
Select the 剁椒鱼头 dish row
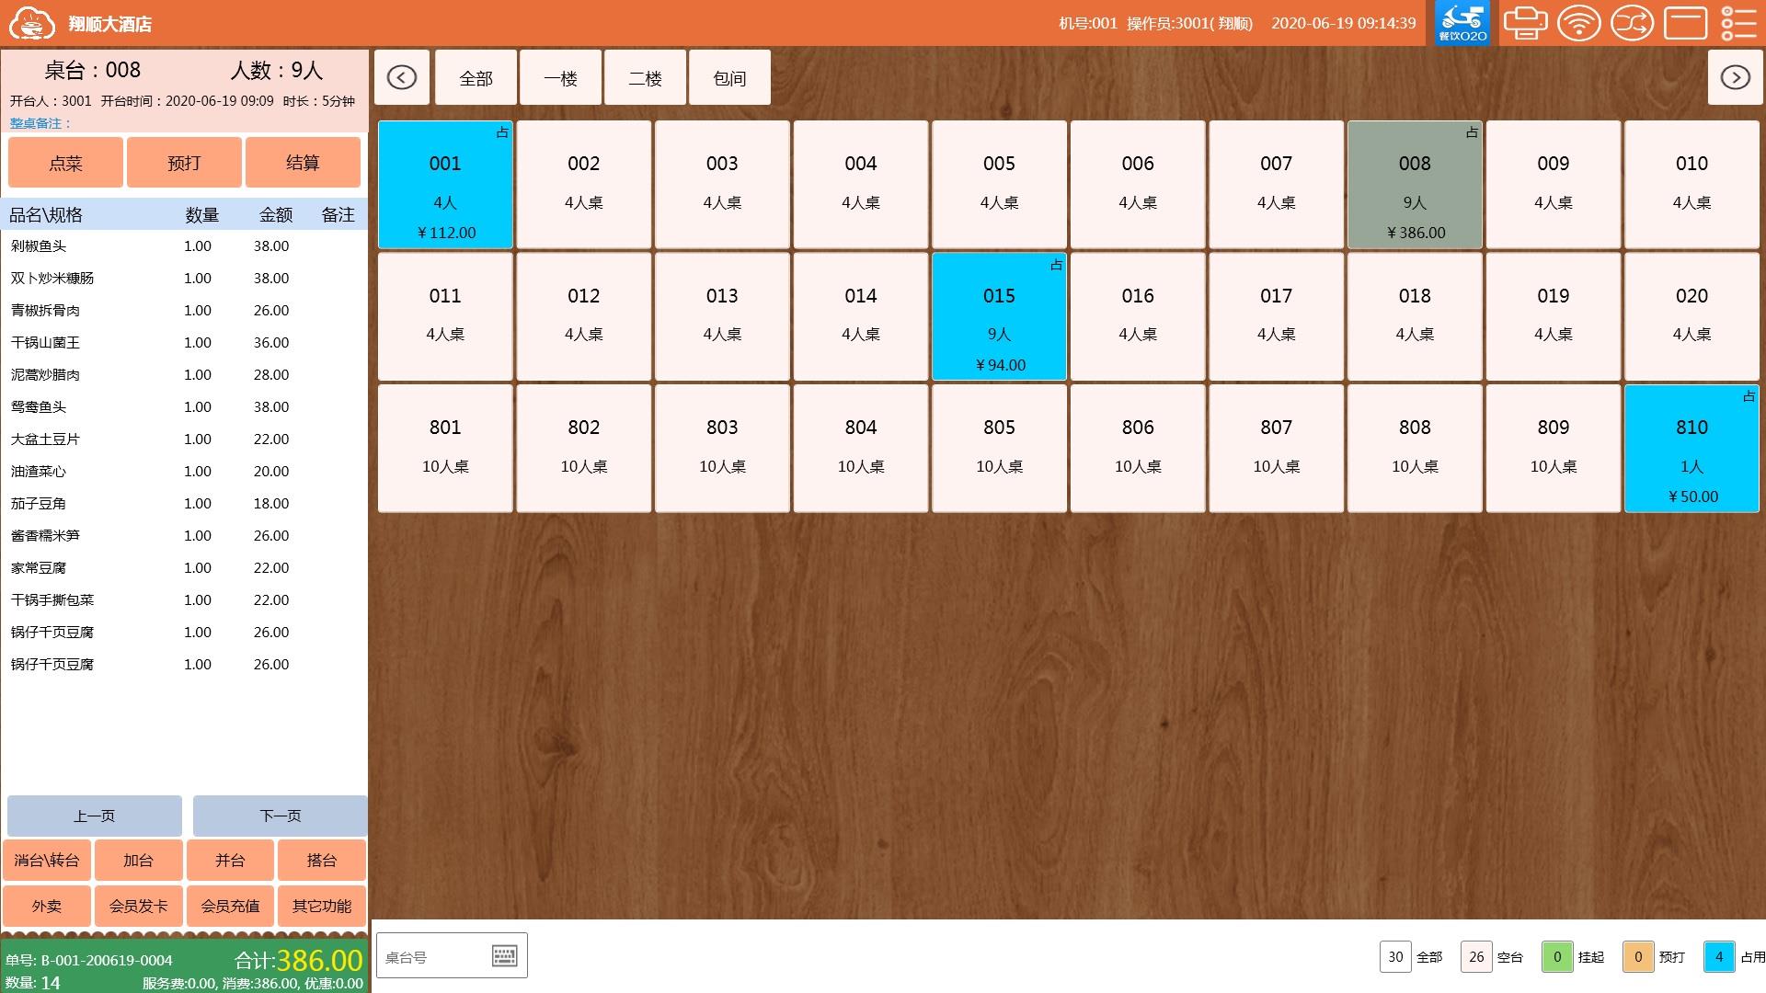point(184,245)
